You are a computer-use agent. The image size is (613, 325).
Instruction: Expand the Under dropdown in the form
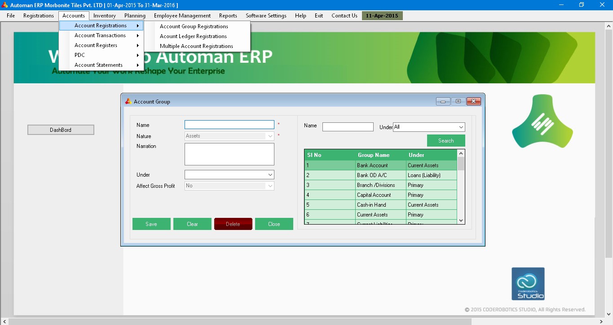[x=270, y=175]
